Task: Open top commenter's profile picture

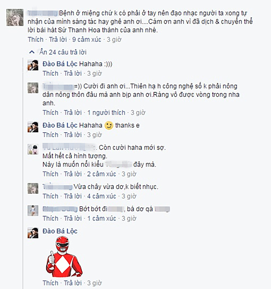Action: pos(15,17)
